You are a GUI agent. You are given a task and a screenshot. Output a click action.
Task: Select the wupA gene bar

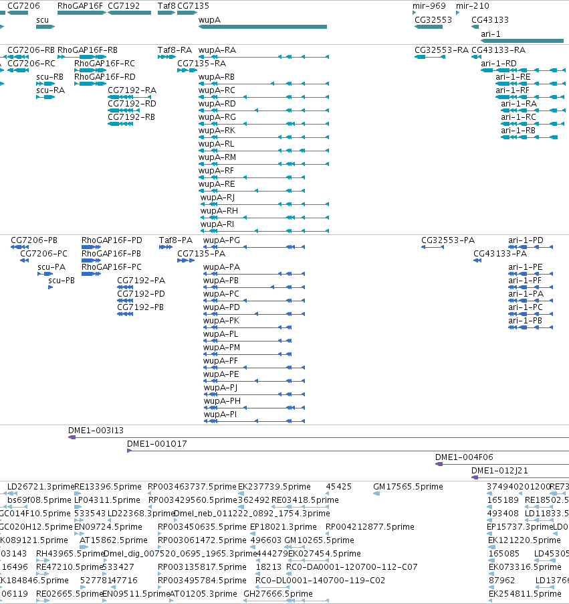[263, 27]
